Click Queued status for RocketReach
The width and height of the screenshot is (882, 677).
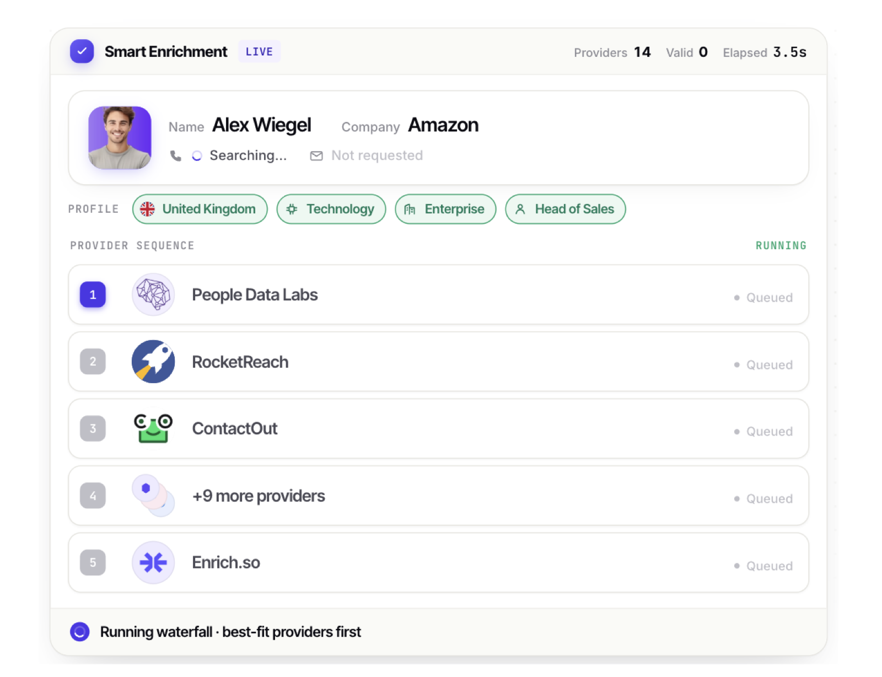tap(763, 365)
